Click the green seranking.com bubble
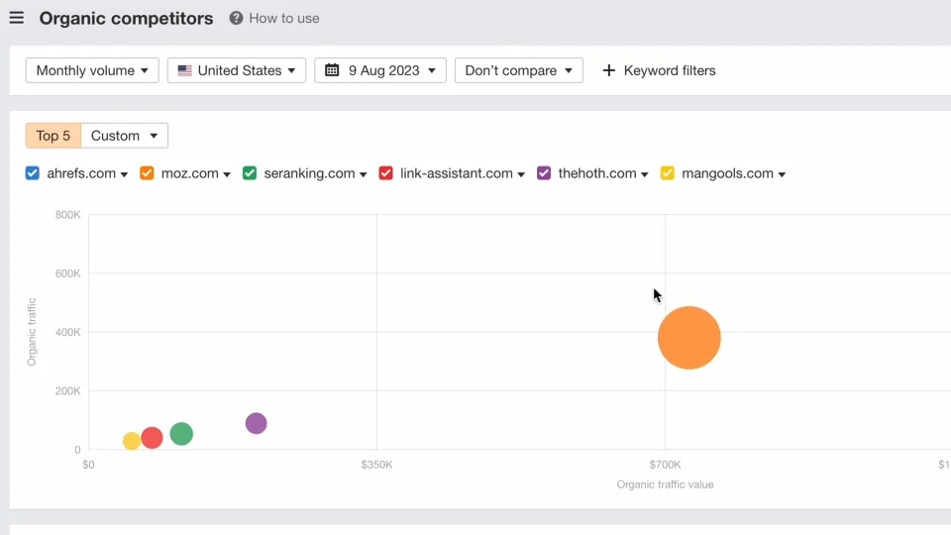951x535 pixels. coord(181,434)
